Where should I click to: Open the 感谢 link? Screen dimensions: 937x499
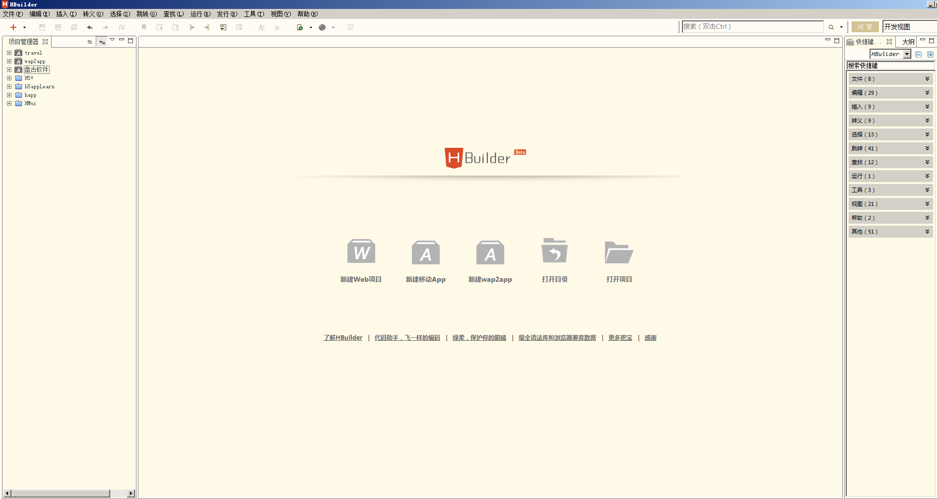tap(651, 338)
